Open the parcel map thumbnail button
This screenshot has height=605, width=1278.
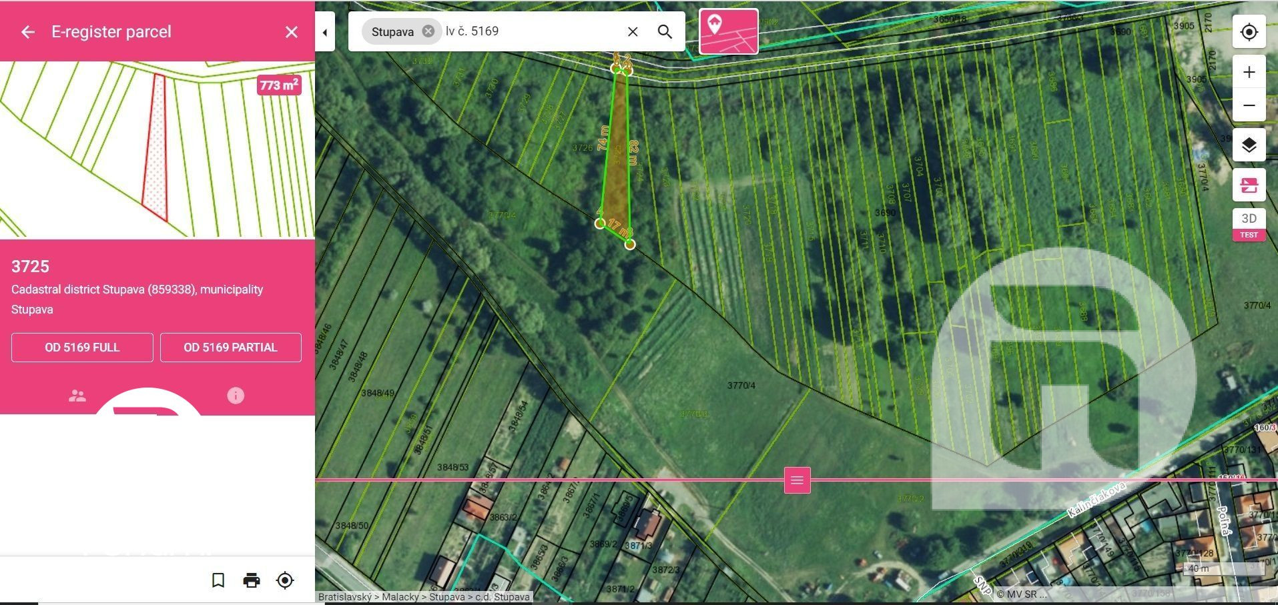(729, 31)
